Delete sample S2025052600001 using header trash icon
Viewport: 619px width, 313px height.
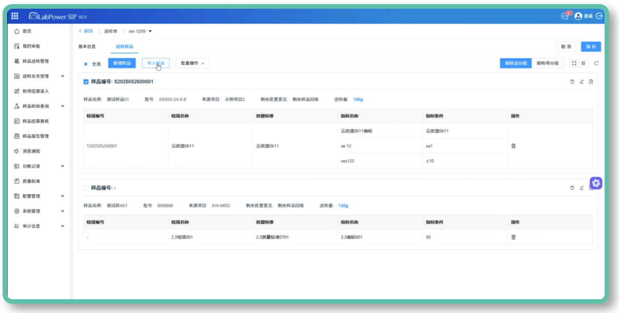pyautogui.click(x=572, y=81)
